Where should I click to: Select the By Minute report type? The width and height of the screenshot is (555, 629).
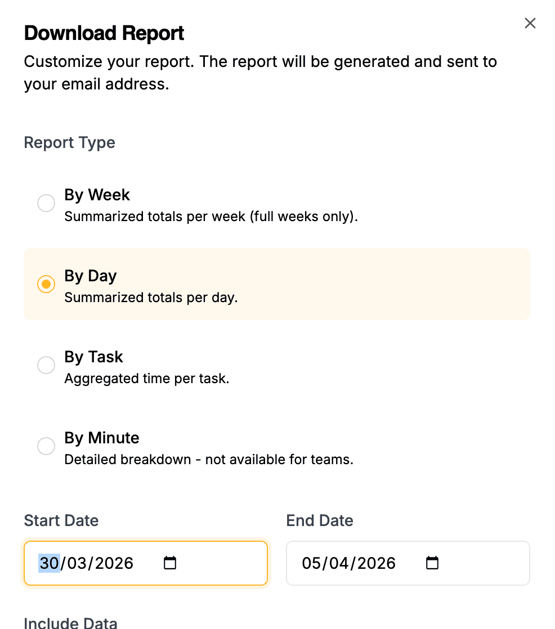click(46, 446)
